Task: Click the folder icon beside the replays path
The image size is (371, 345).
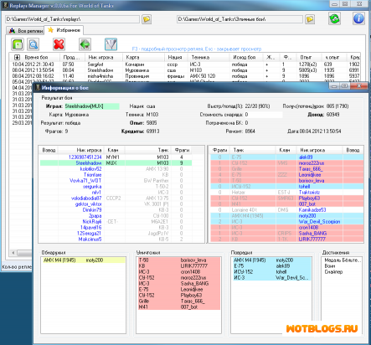Action: (147, 19)
